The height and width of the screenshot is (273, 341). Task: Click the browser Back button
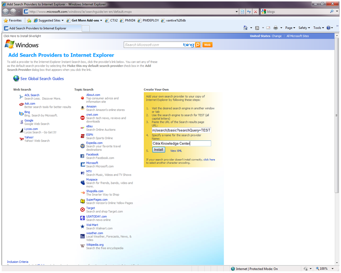[x=6, y=11]
